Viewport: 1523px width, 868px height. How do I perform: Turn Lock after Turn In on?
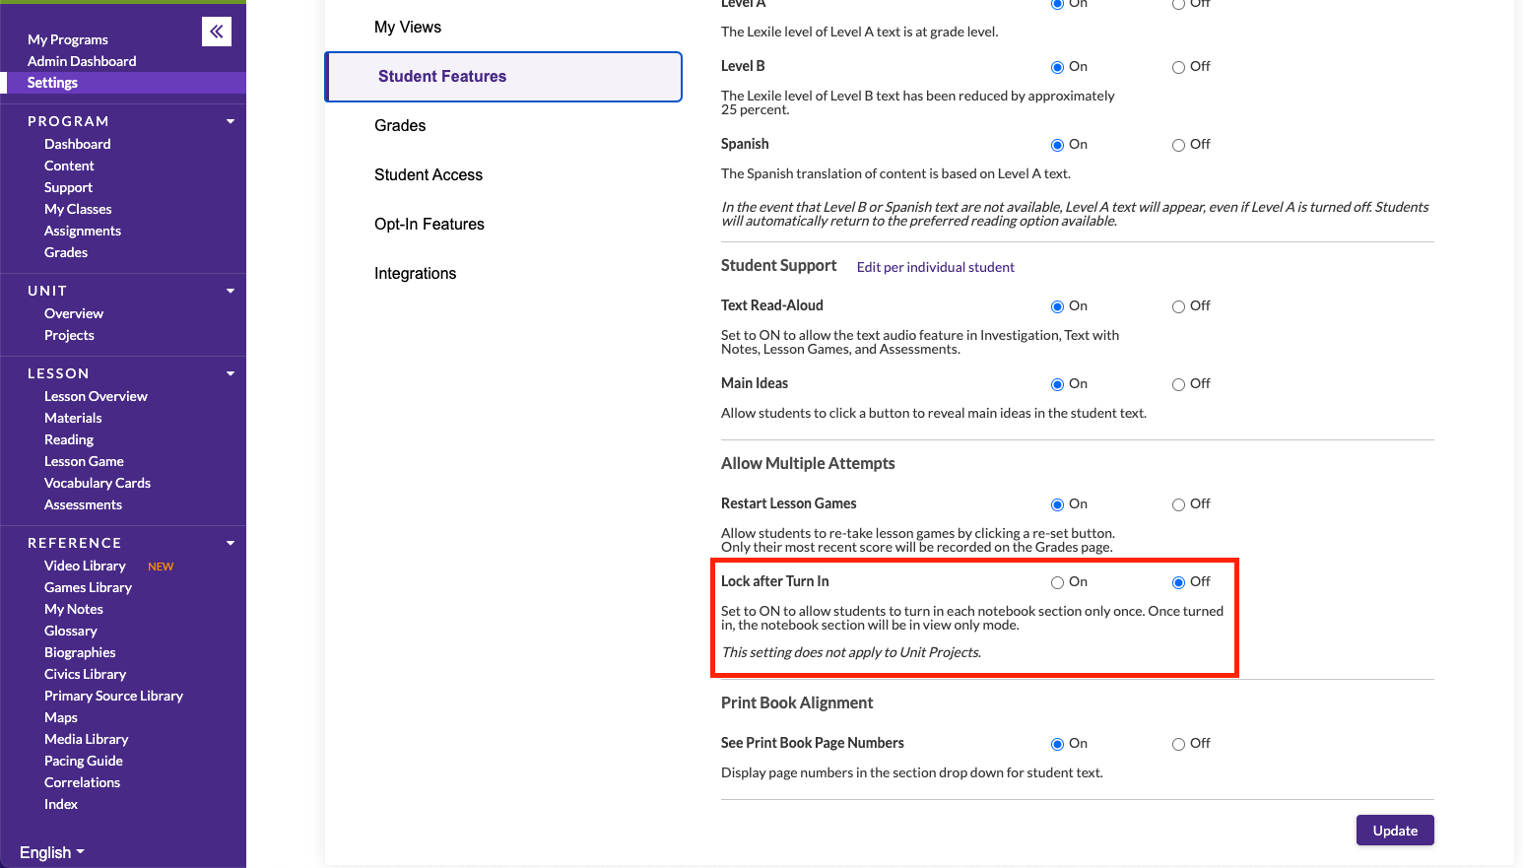click(1057, 582)
